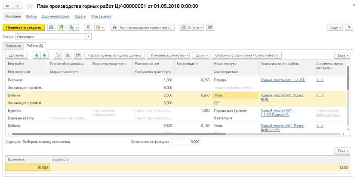Add to favorites with the star icon
Viewport: 357px width, 179px height.
(30, 6)
